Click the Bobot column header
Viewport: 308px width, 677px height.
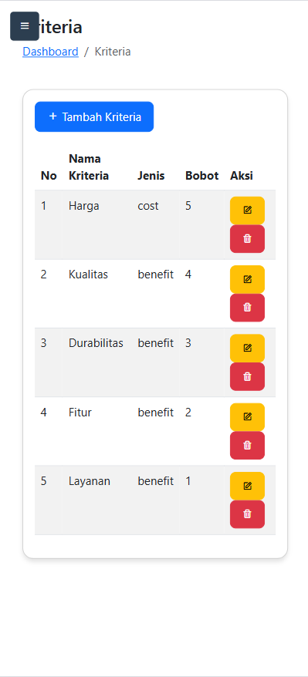[x=201, y=176]
